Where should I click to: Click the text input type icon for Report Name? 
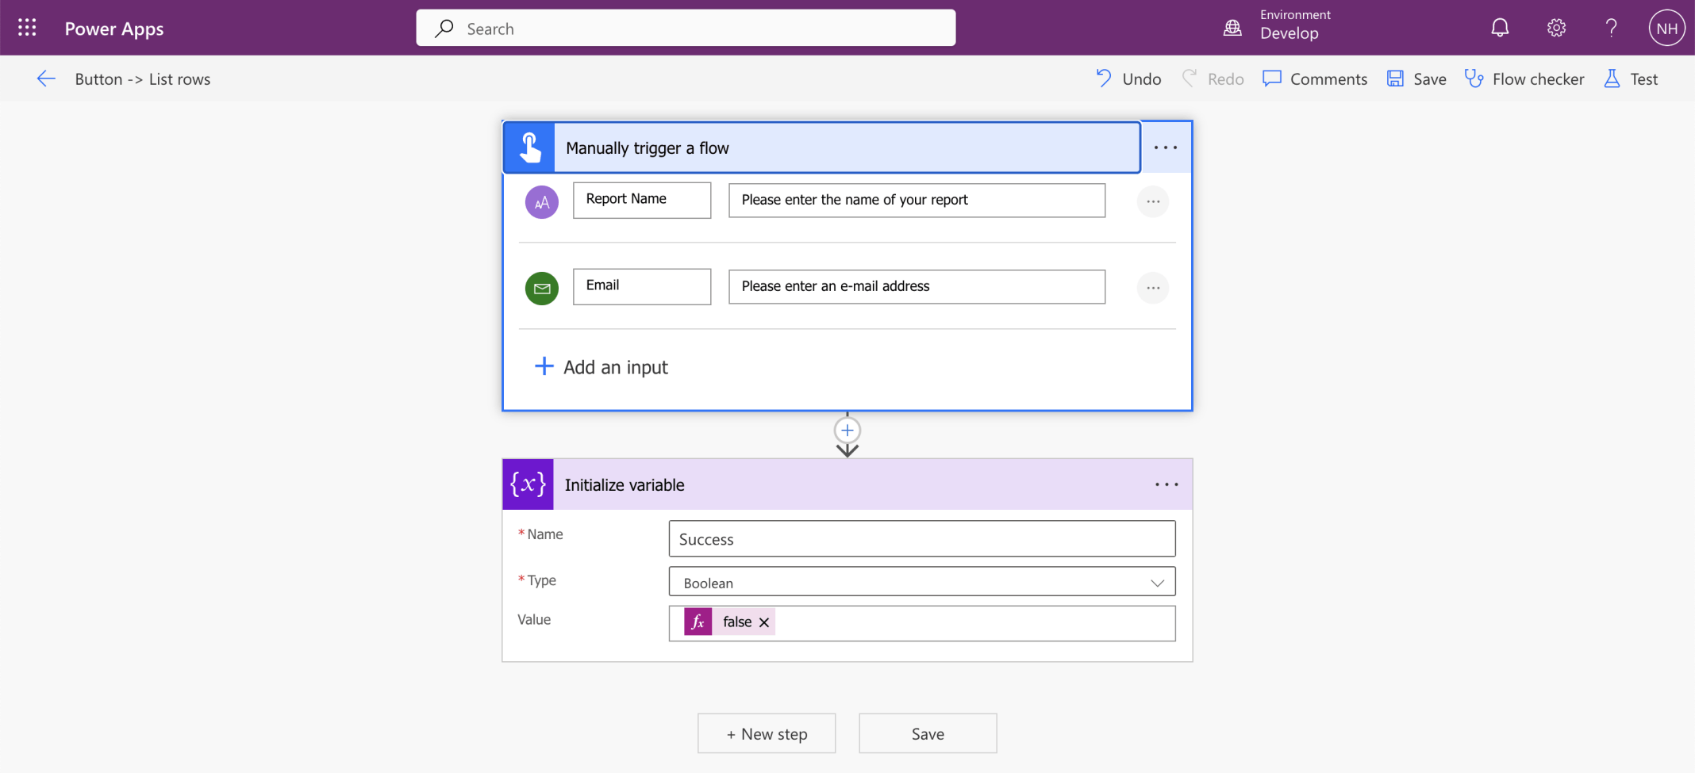coord(542,202)
